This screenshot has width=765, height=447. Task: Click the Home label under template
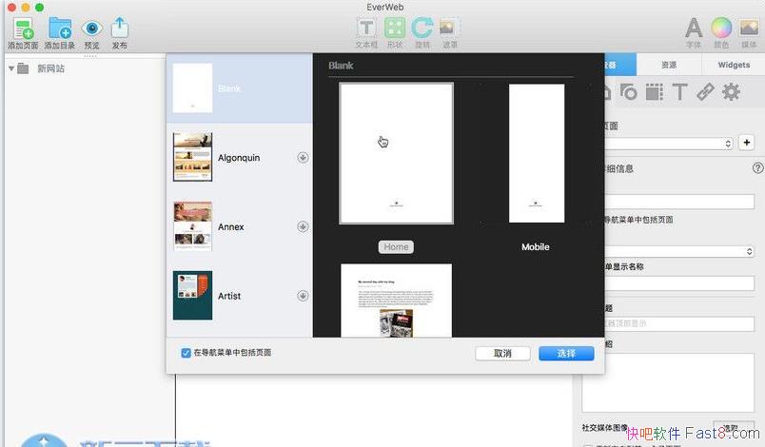396,247
